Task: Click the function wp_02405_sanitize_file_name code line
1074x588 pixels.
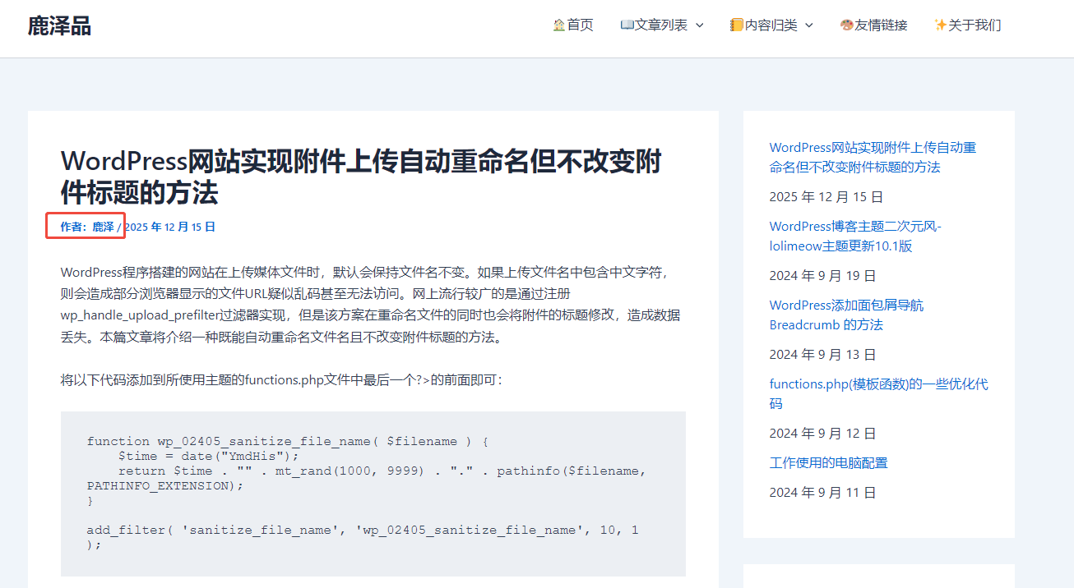Action: tap(288, 441)
